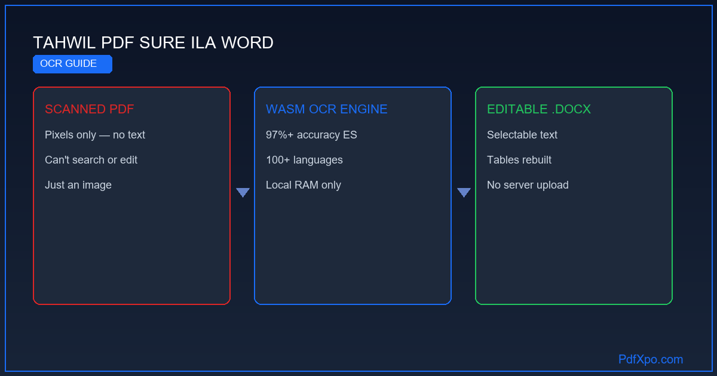Click the 'Selectable text' line
Screen dimensions: 717x376
[x=522, y=135]
